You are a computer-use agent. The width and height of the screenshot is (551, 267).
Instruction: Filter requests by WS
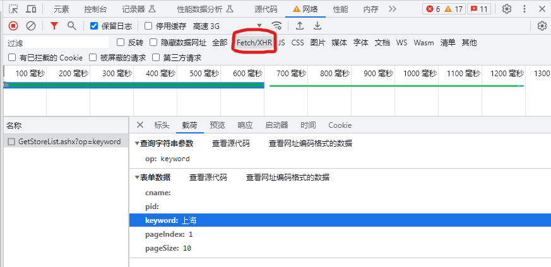pyautogui.click(x=401, y=43)
